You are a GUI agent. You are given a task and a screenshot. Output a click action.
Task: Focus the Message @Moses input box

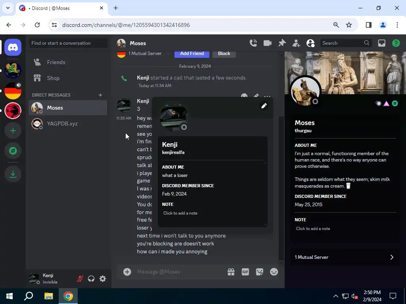point(180,272)
